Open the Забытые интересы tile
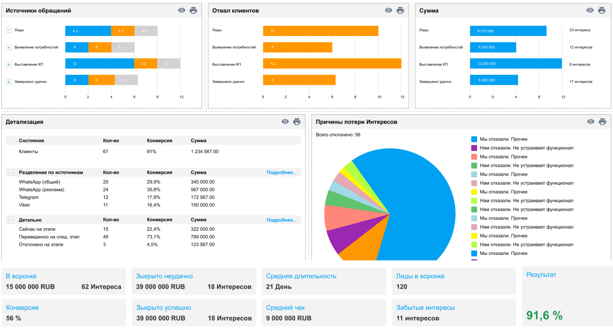Viewport: 613px width, 330px height. point(454,313)
